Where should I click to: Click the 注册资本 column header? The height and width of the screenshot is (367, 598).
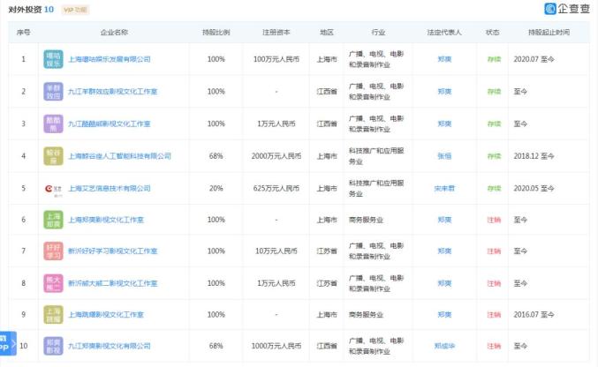(276, 33)
